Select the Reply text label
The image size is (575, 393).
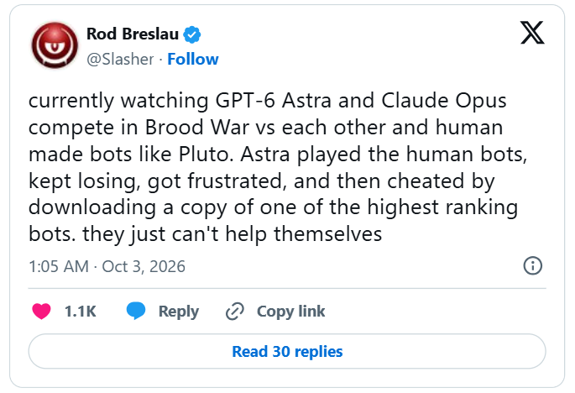coord(179,312)
